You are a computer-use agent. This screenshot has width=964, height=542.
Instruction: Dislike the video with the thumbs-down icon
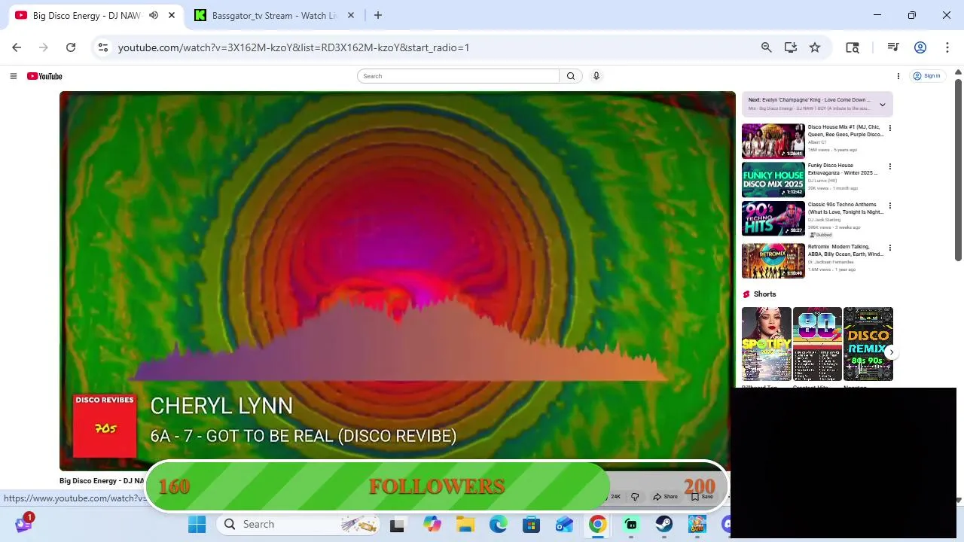[635, 497]
